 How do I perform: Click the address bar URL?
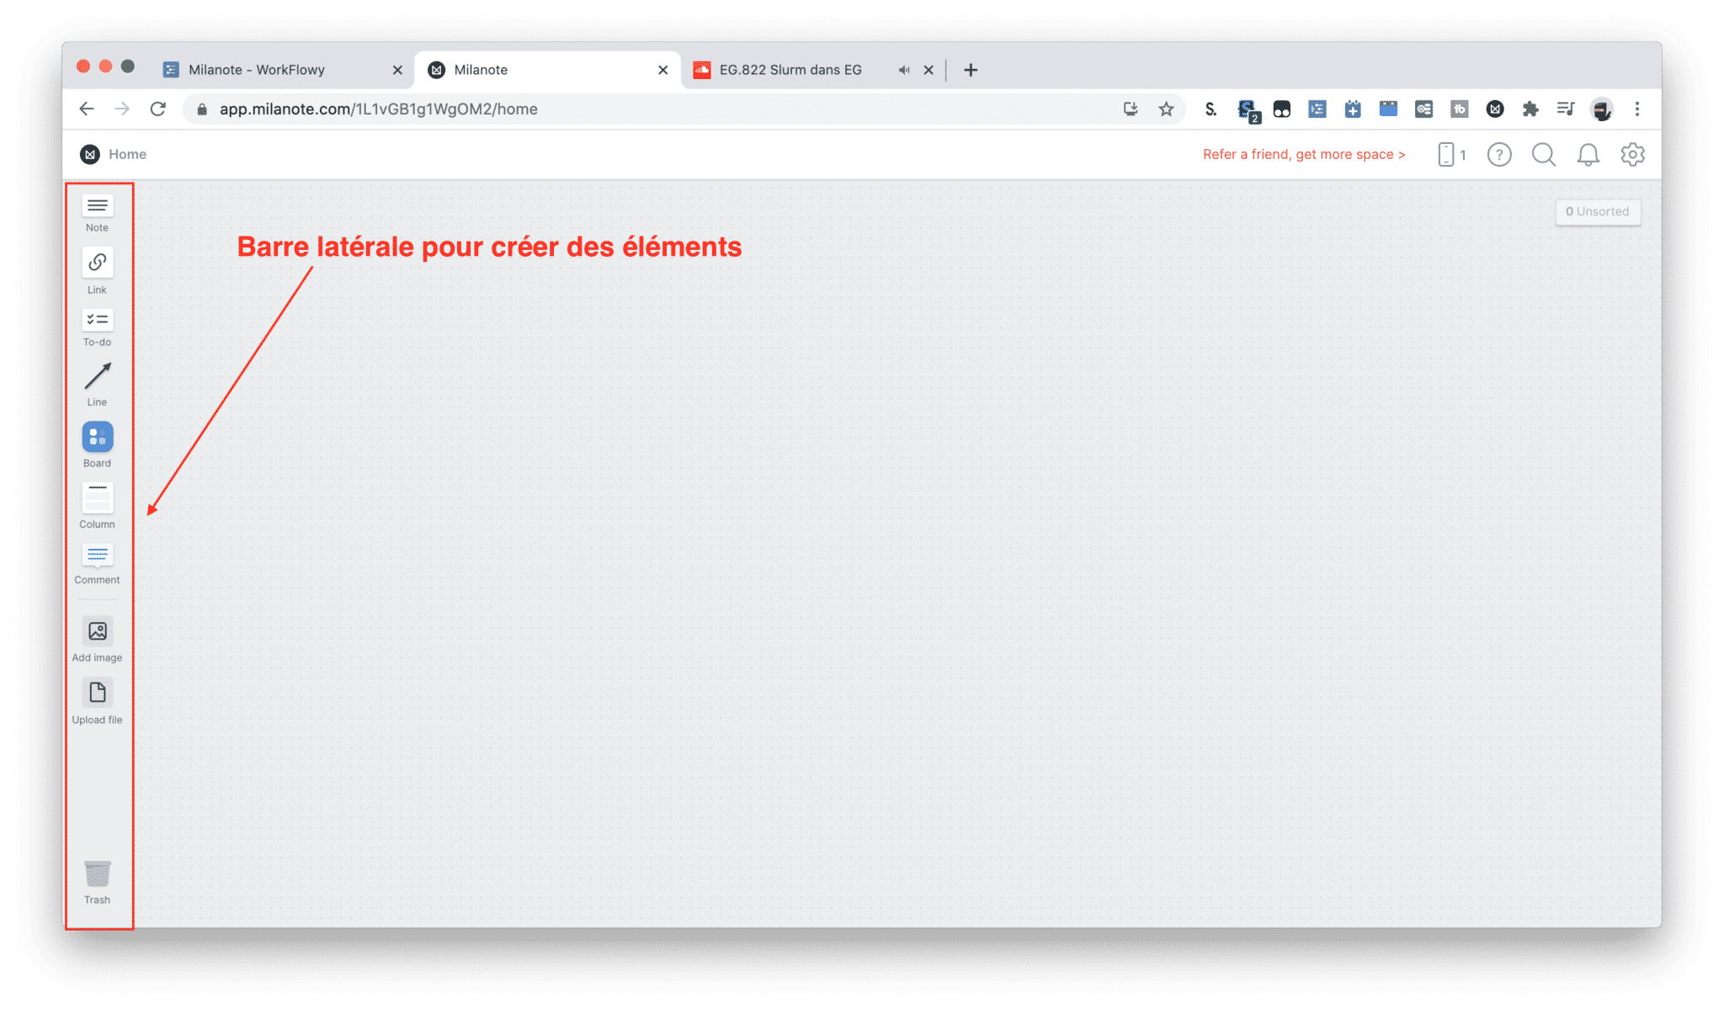click(379, 109)
